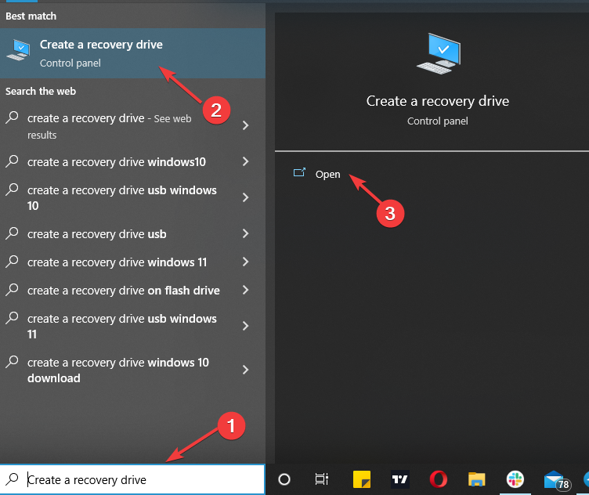Screen dimensions: 589x495
Task: Click search icon beside 'See web results' row
Action: tap(12, 117)
